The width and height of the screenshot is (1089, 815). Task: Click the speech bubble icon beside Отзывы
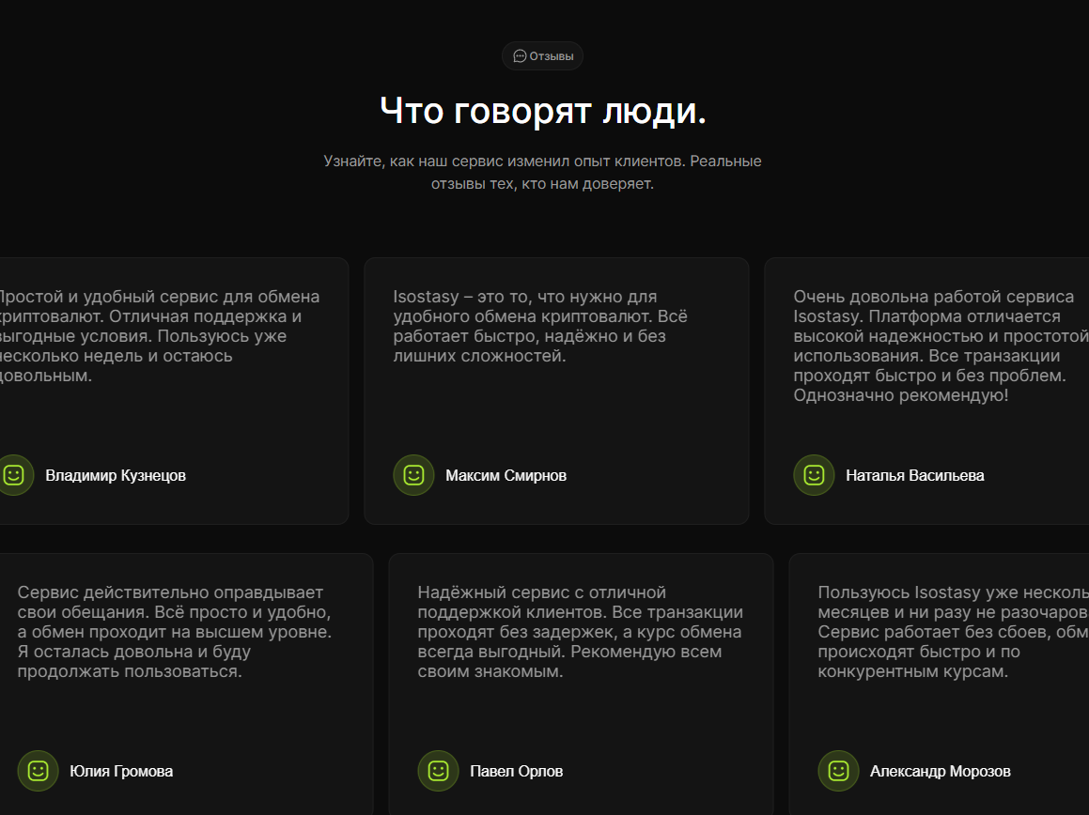pyautogui.click(x=519, y=56)
